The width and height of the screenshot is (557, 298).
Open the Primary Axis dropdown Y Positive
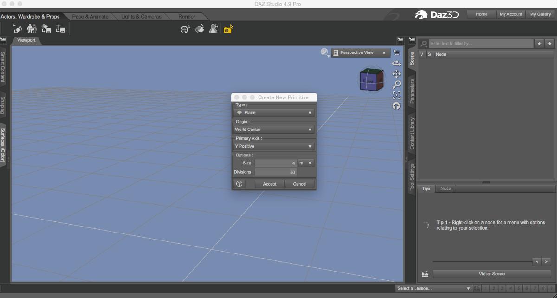tap(274, 146)
